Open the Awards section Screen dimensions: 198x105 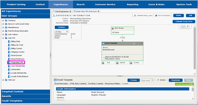(26, 96)
